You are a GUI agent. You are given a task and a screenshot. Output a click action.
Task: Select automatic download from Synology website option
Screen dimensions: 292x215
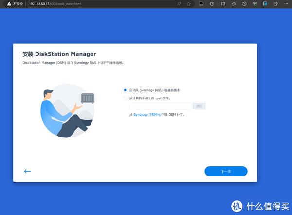pos(125,90)
